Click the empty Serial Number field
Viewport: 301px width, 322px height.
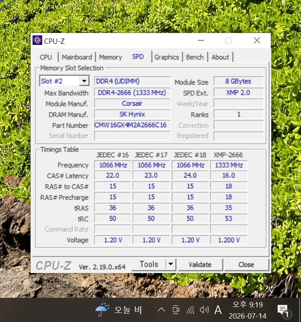coord(132,136)
